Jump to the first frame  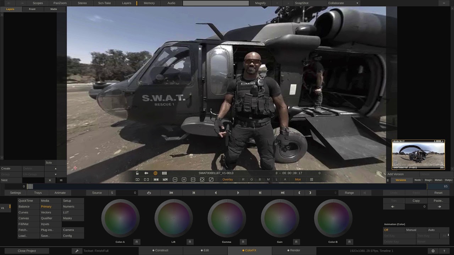point(171,193)
